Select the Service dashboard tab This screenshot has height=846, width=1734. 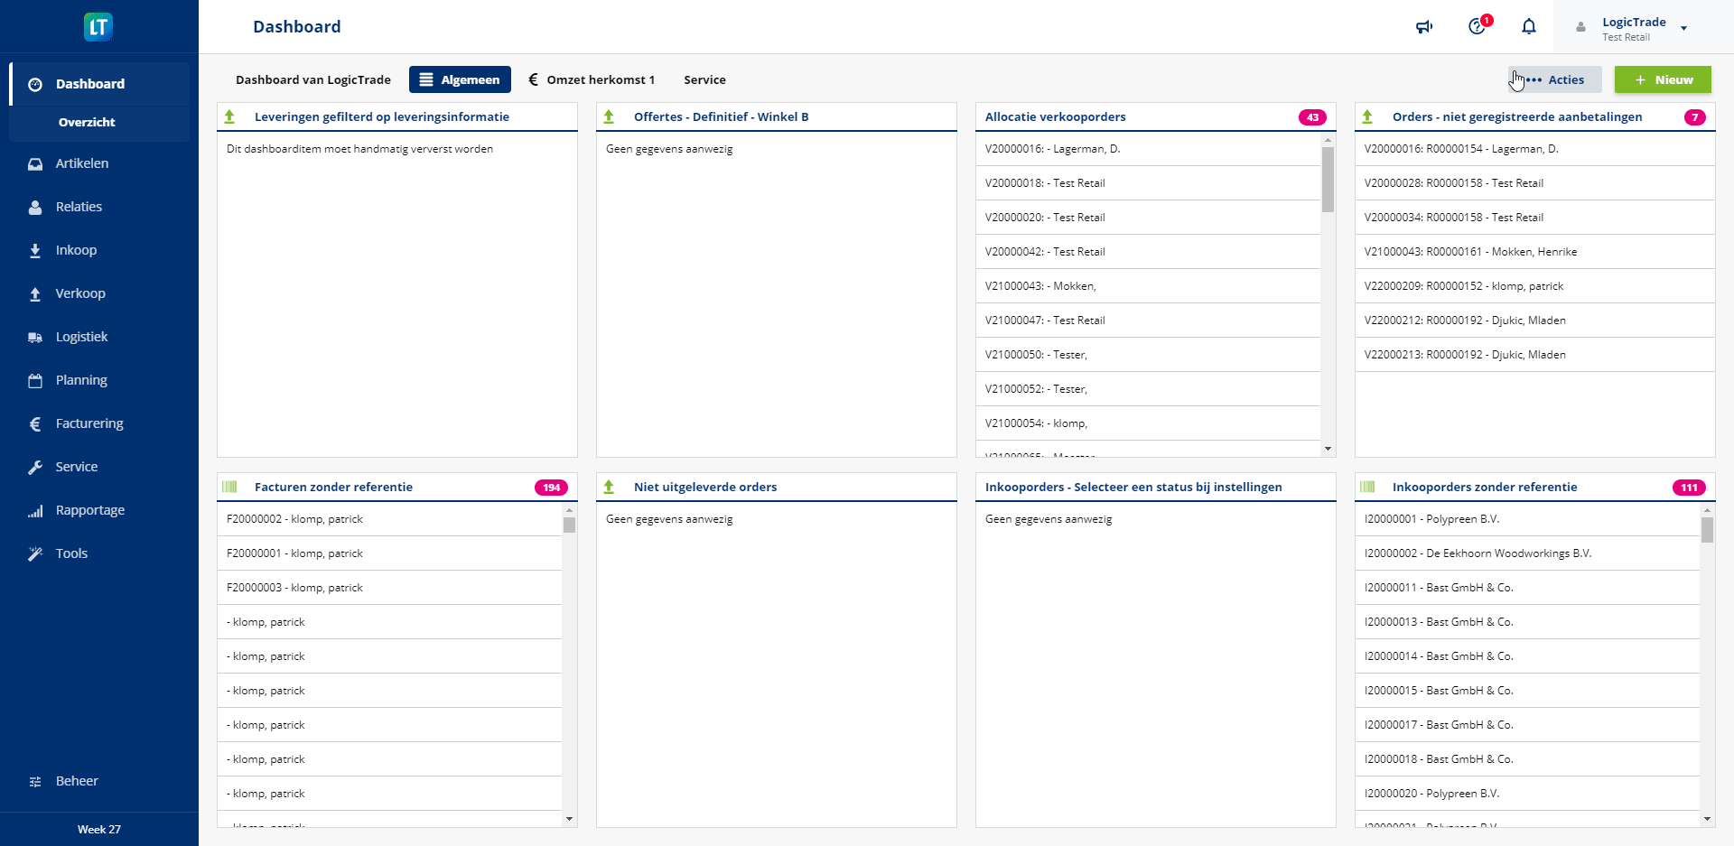704,79
